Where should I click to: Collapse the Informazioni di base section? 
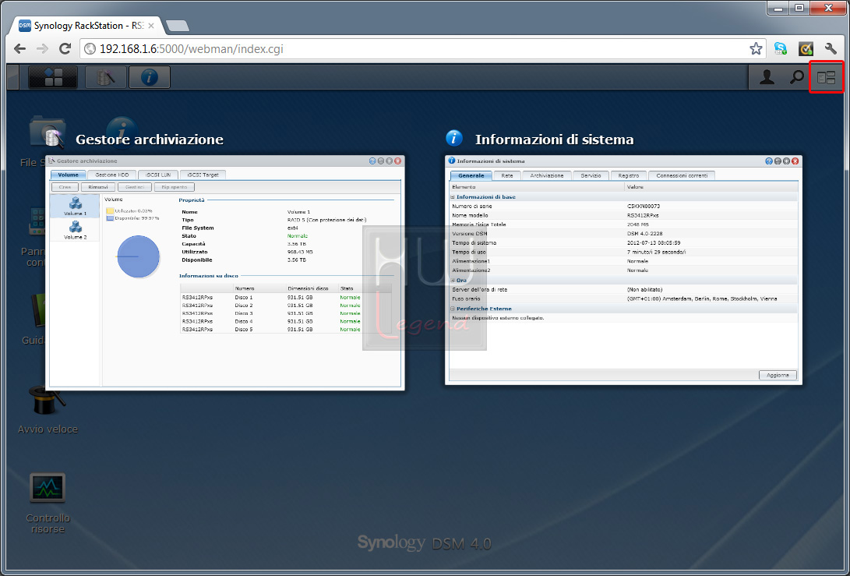pos(453,197)
